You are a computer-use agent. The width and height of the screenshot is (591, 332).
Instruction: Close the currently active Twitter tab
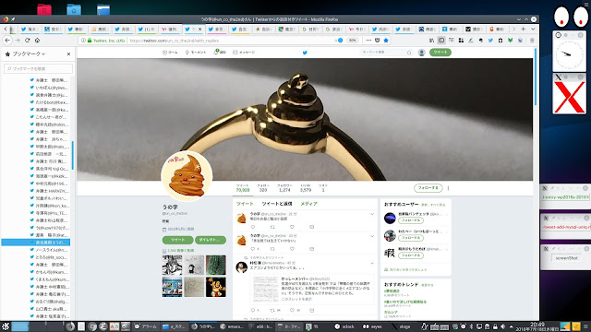click(199, 29)
